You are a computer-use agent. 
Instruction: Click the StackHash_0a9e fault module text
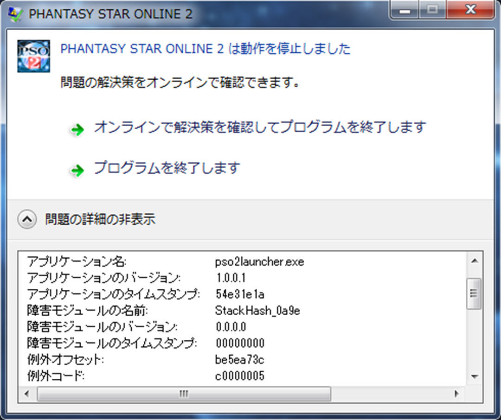[257, 311]
